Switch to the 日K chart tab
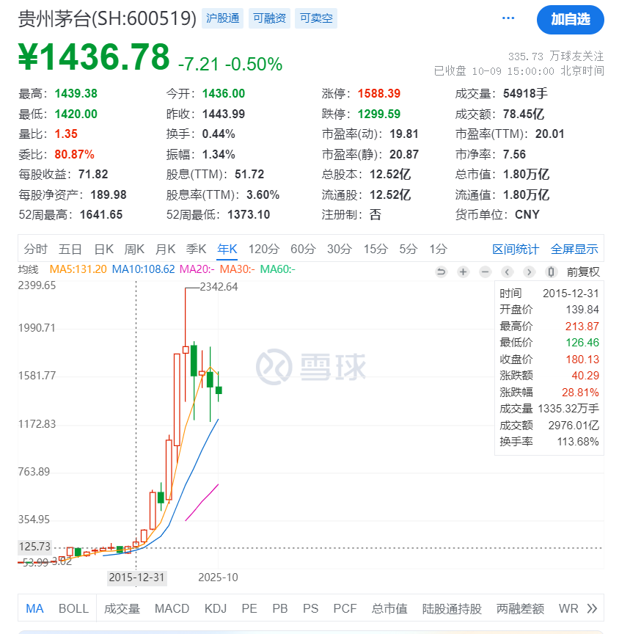The width and height of the screenshot is (619, 634). (104, 249)
